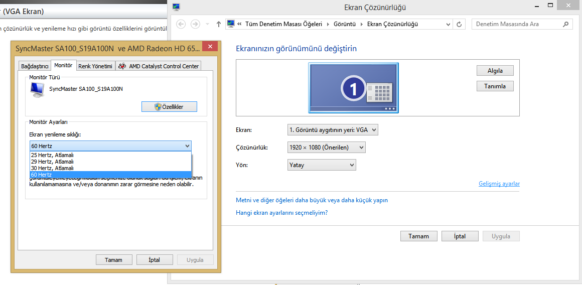
Task: Open the AMD Catalyst Control Center tab
Action: [x=159, y=66]
